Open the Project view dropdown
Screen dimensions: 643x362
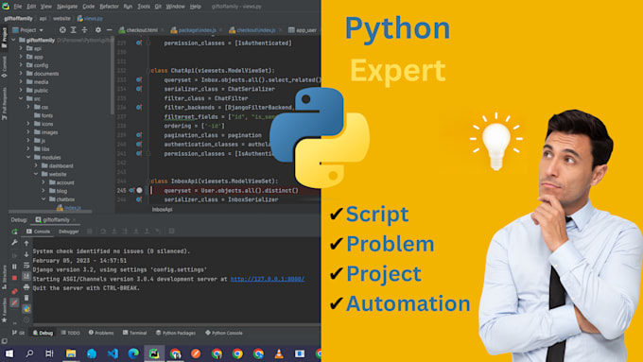tap(27, 30)
